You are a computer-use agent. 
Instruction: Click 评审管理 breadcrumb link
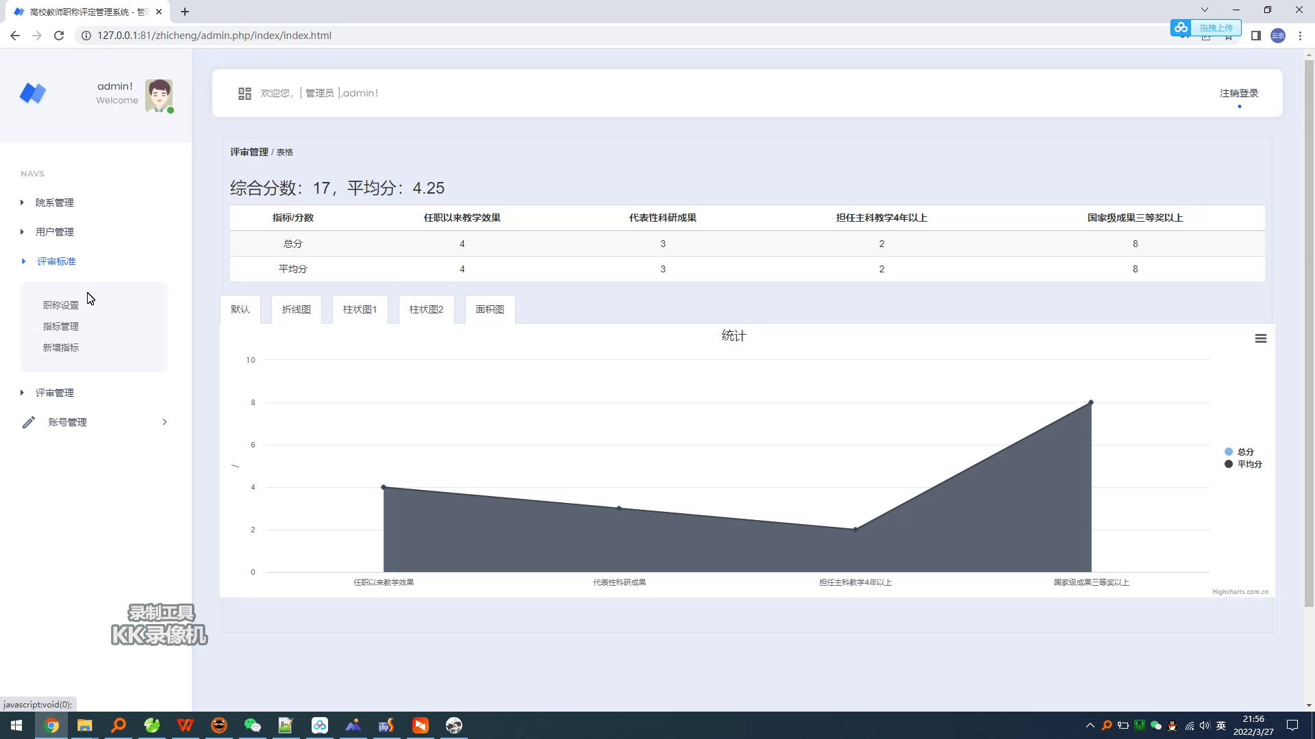click(249, 152)
